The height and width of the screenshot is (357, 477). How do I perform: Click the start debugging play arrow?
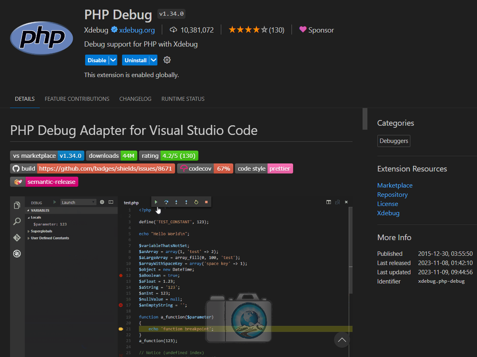55,202
